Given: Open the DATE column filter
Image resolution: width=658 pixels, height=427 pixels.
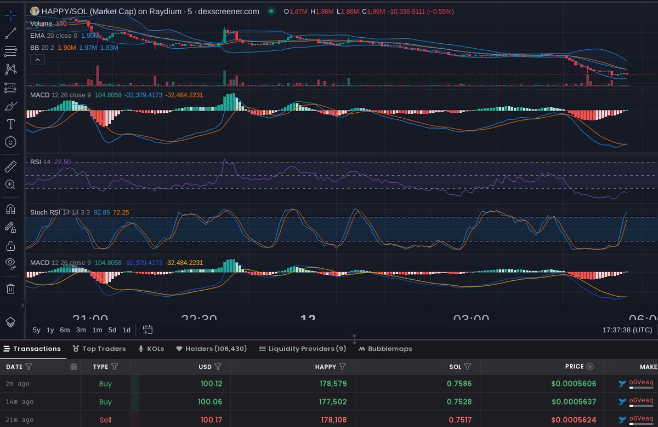Looking at the screenshot, I should click(x=29, y=367).
